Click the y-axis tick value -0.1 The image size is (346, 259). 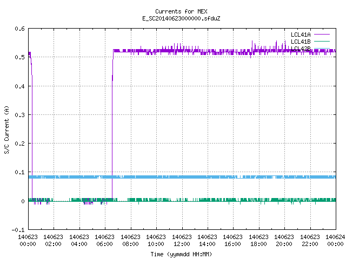click(18, 230)
